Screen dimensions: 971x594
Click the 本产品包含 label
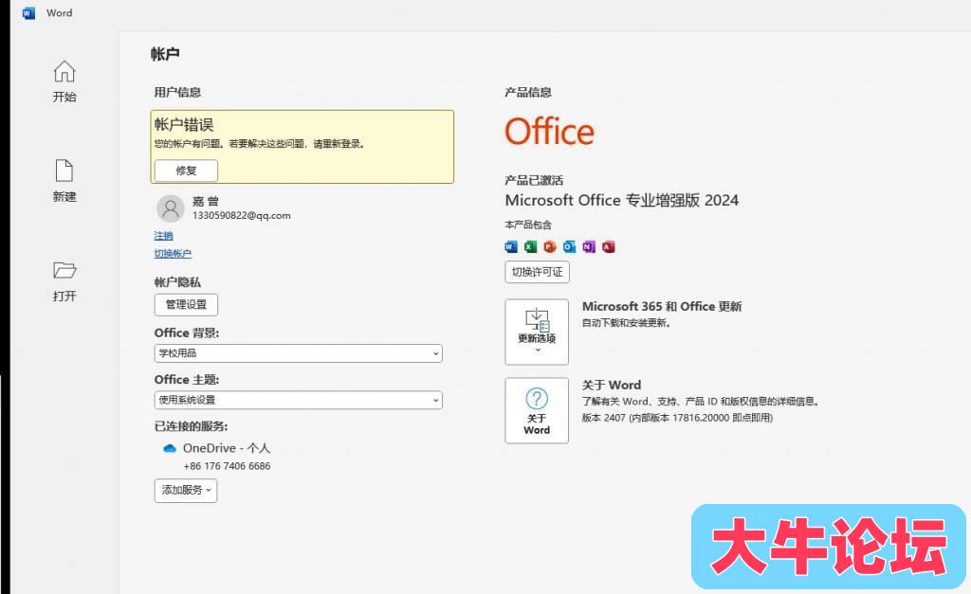tap(528, 225)
